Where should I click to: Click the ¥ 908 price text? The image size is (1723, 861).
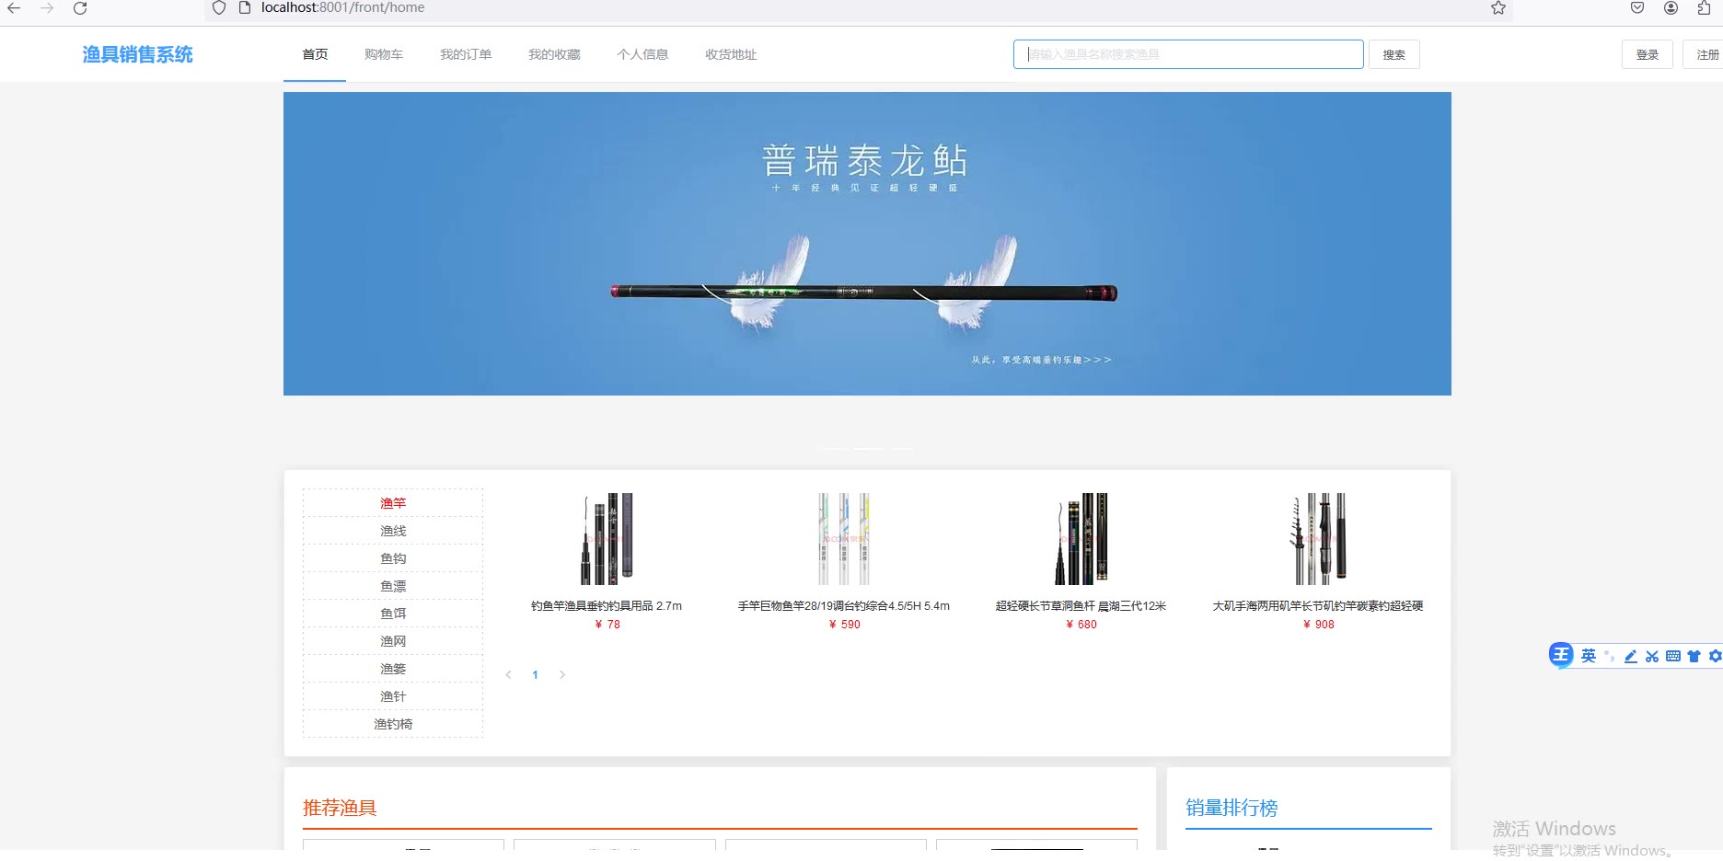tap(1319, 625)
